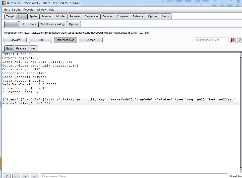Switch to the Headers message view tab
The width and height of the screenshot is (242, 178).
[21, 48]
